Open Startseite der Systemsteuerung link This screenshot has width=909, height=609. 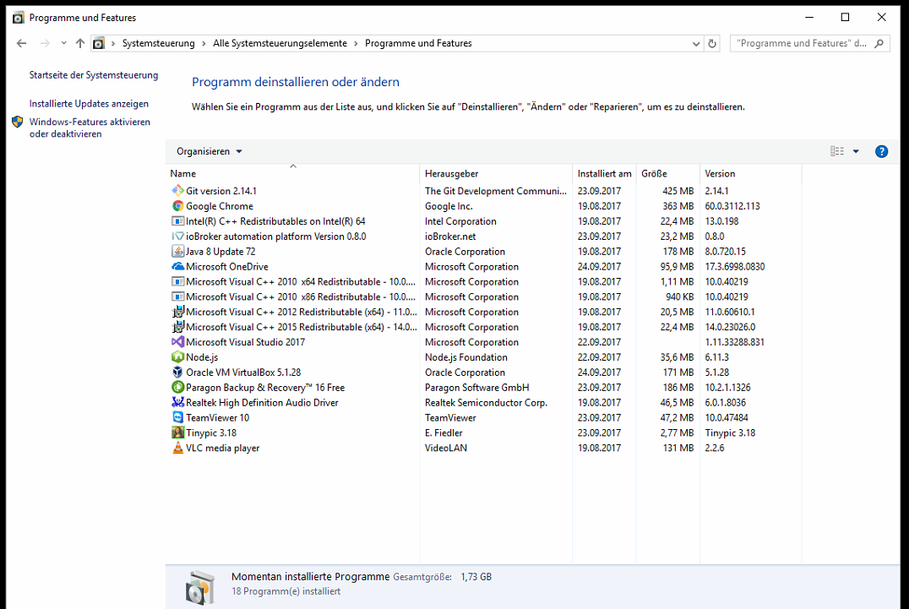[94, 75]
